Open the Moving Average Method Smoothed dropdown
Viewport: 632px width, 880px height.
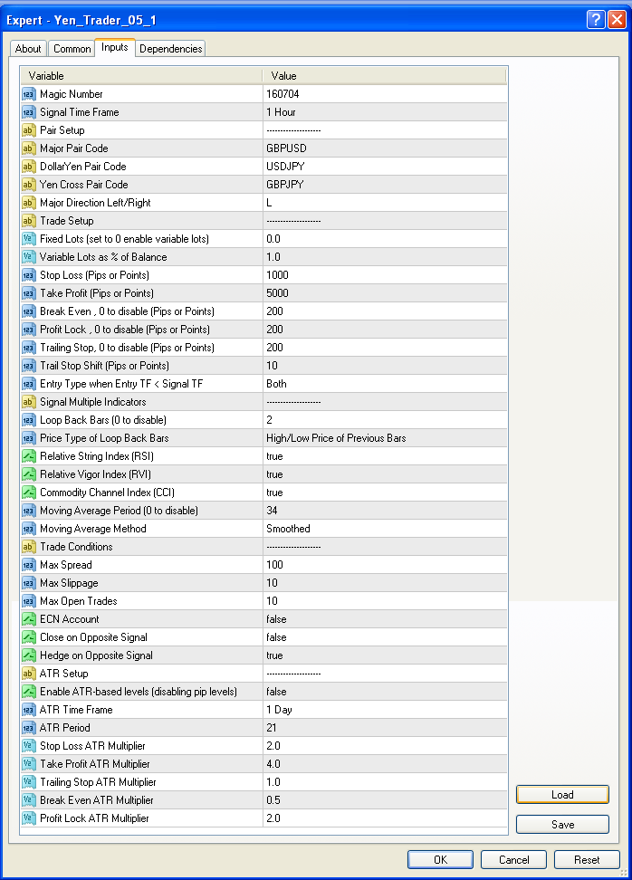pyautogui.click(x=384, y=529)
